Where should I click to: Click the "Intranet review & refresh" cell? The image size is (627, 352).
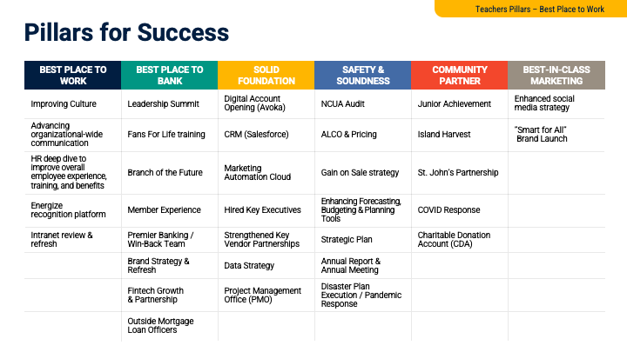[x=62, y=240]
